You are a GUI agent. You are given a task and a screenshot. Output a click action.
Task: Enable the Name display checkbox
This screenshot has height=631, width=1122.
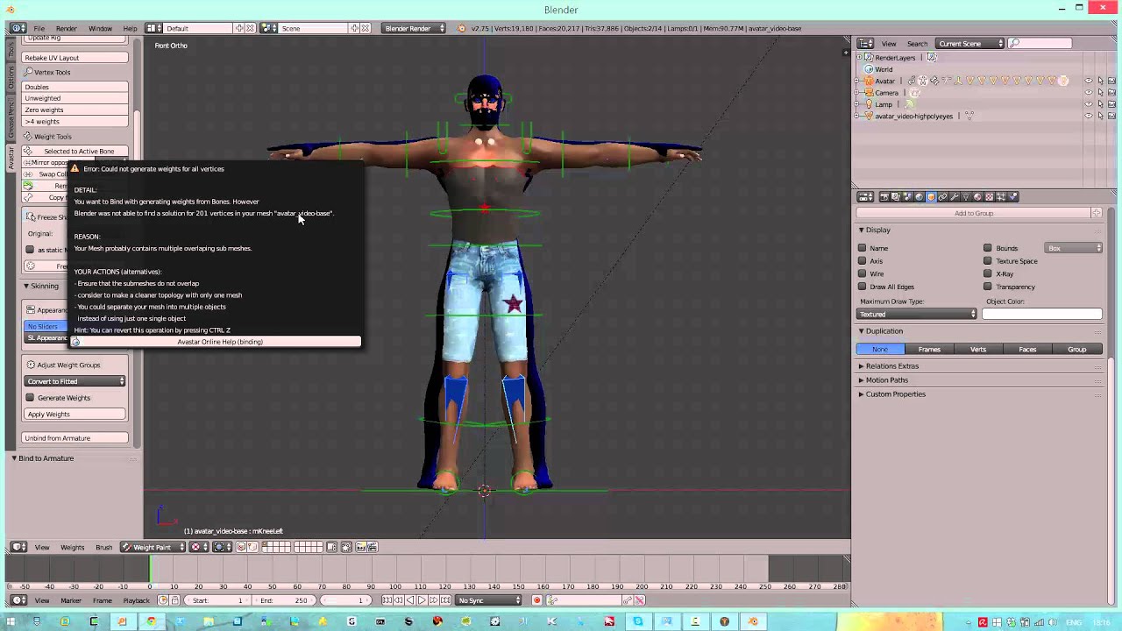[863, 248]
